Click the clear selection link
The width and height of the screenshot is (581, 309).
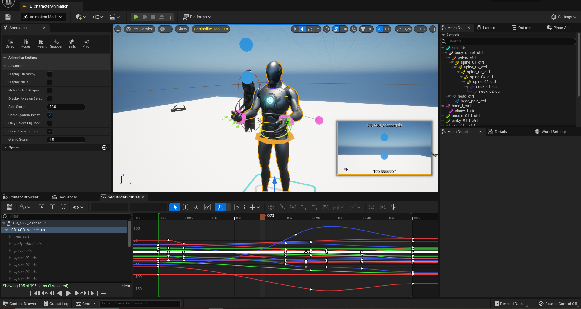tap(126, 286)
